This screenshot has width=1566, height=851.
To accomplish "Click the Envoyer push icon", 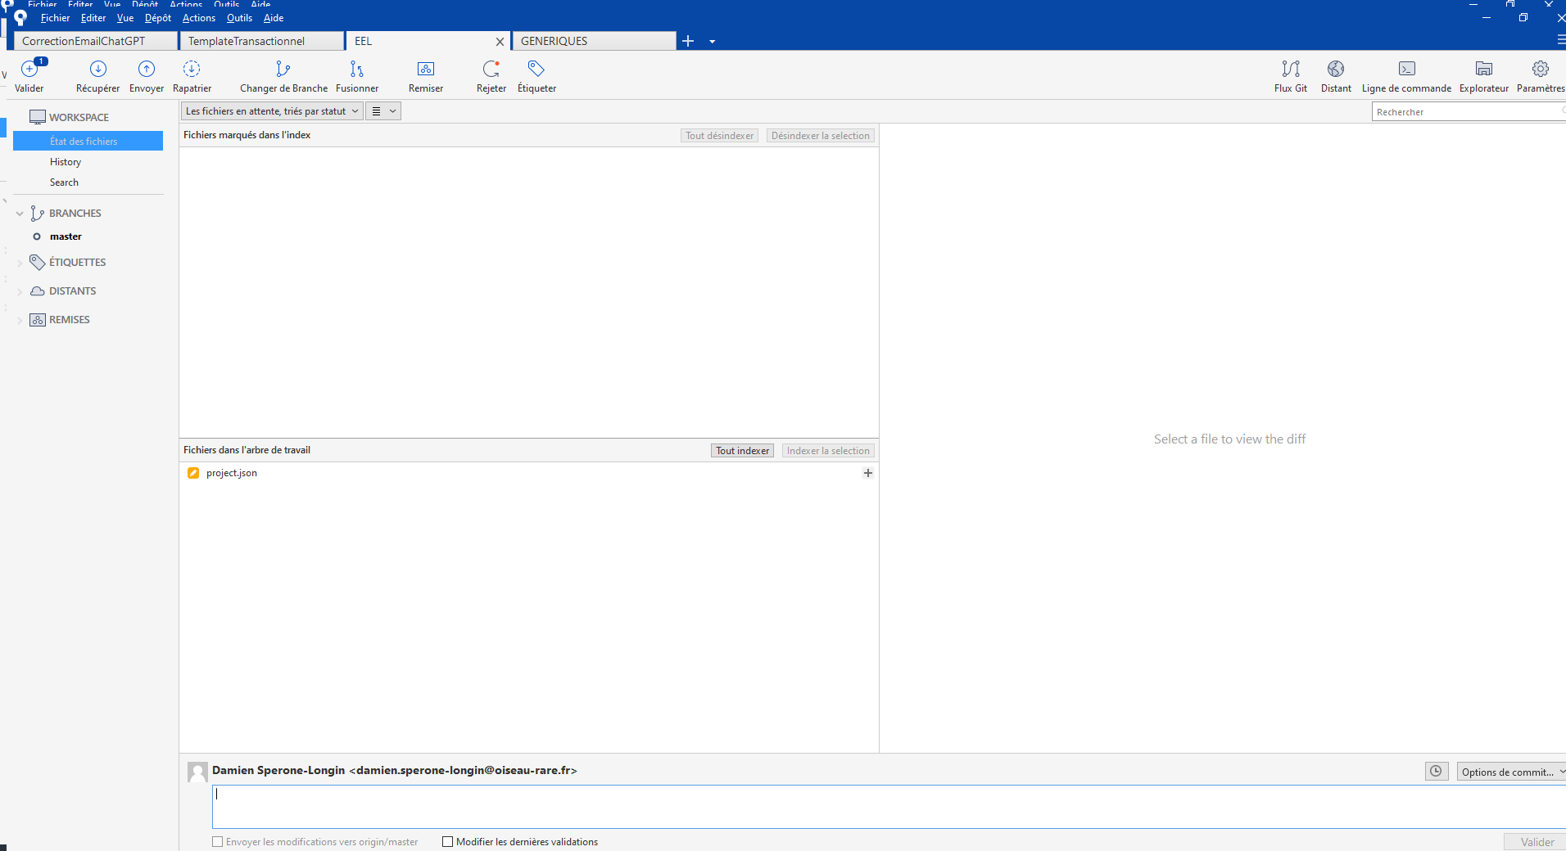I will click(147, 70).
